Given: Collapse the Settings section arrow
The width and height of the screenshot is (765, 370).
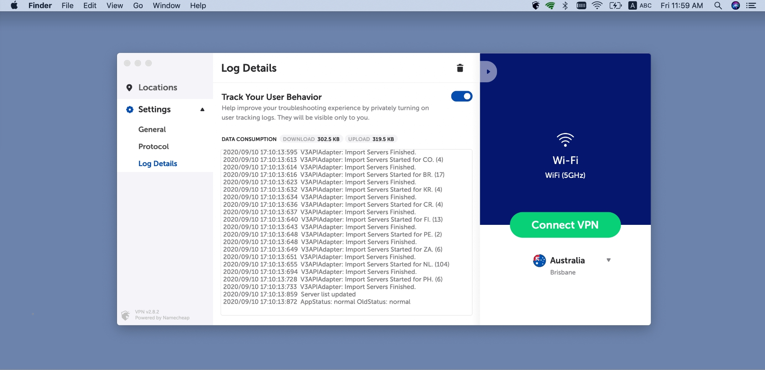Looking at the screenshot, I should click(203, 109).
